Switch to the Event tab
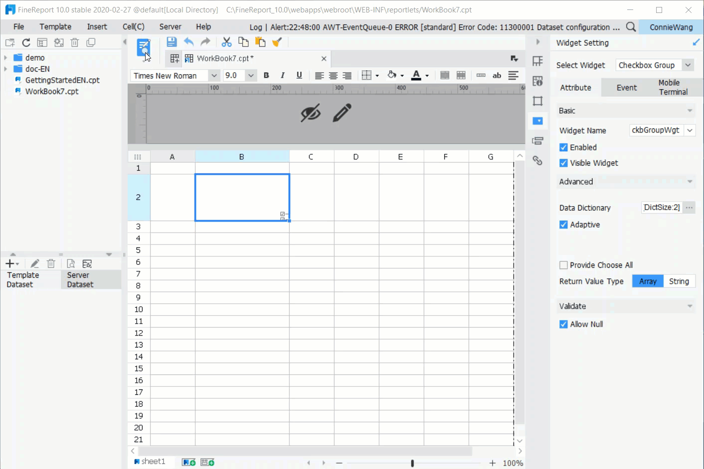This screenshot has width=704, height=469. 627,87
